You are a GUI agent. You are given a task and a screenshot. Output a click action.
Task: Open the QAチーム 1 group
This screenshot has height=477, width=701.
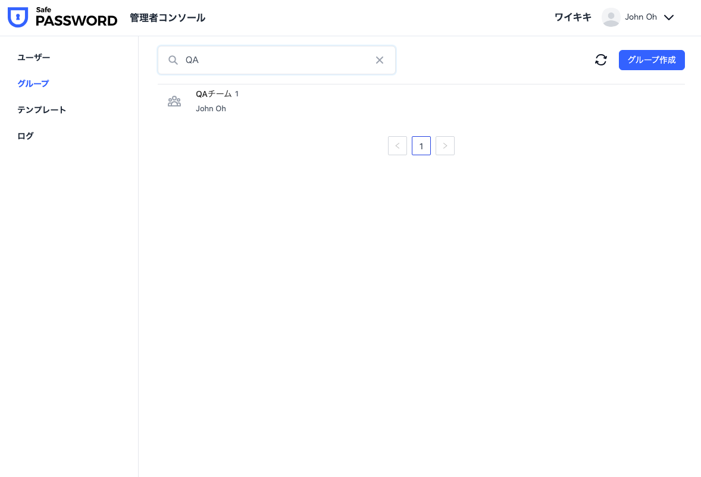pos(217,94)
